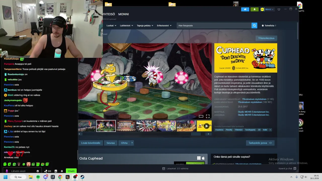Screen dimensions: 322x181
Task: Open 'Kaverit ja chat' in Steam
Action: 287,168
